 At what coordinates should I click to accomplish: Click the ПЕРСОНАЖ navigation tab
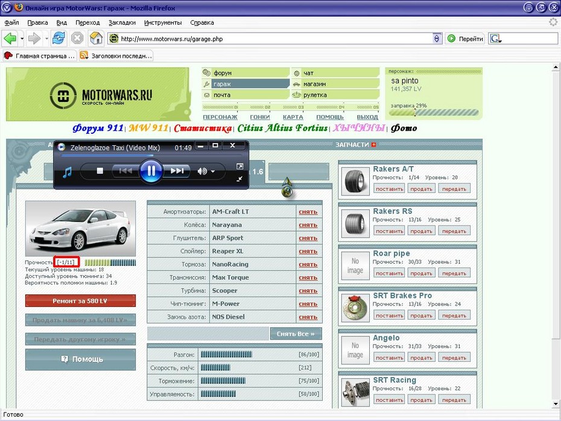click(x=220, y=117)
